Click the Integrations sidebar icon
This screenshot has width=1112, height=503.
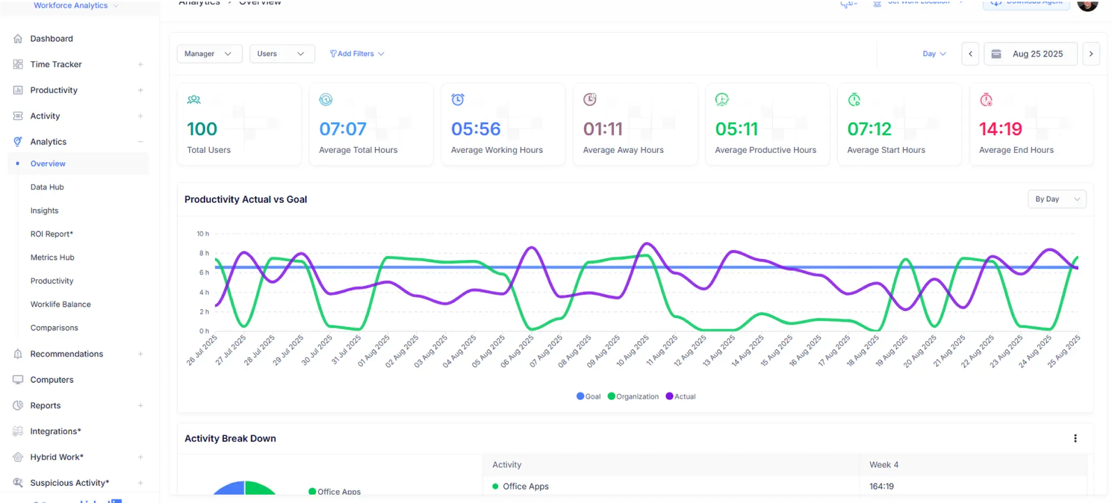pos(18,431)
